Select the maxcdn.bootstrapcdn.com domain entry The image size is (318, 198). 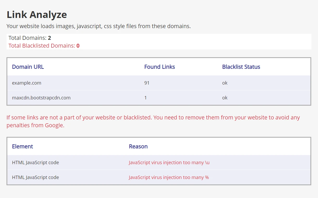pos(41,98)
